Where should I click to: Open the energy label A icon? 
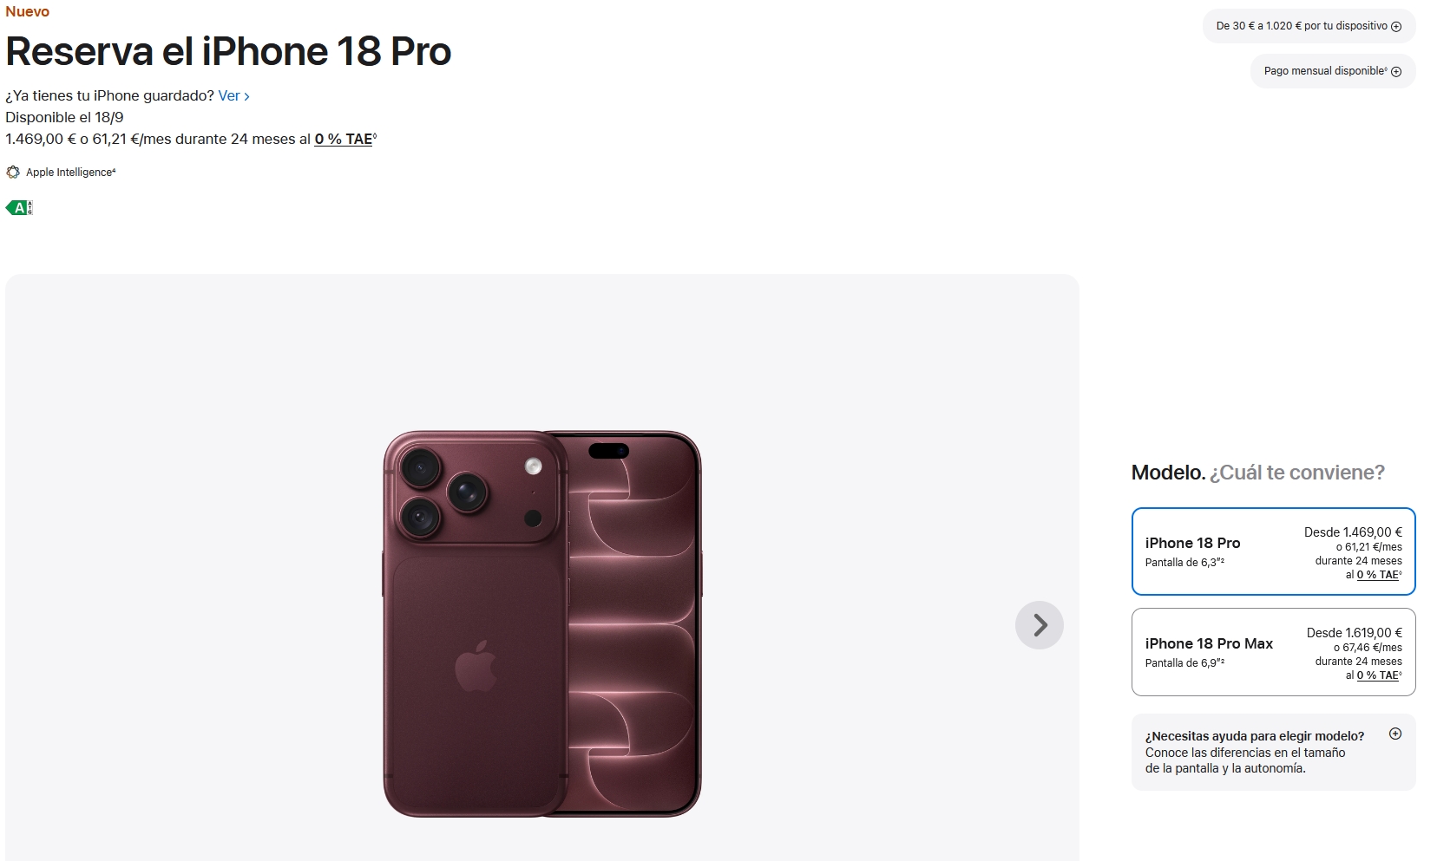pyautogui.click(x=19, y=208)
